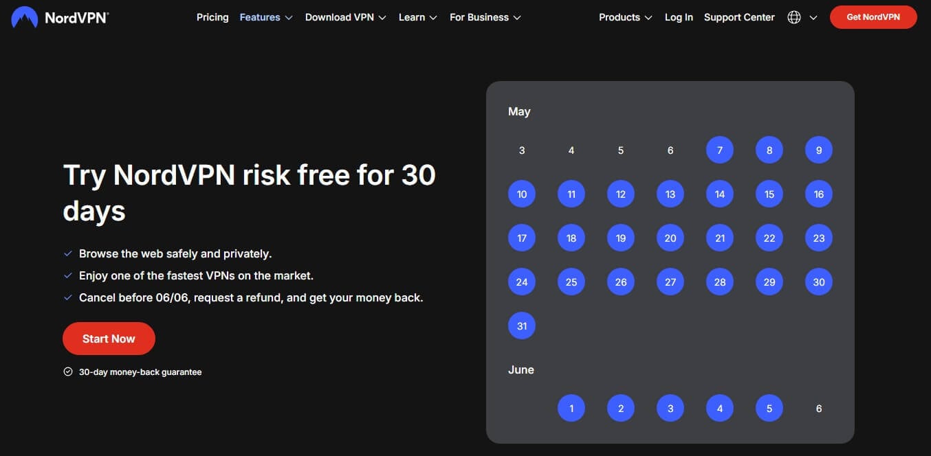The image size is (931, 456).
Task: Click the red Start Now button
Action: pyautogui.click(x=109, y=339)
